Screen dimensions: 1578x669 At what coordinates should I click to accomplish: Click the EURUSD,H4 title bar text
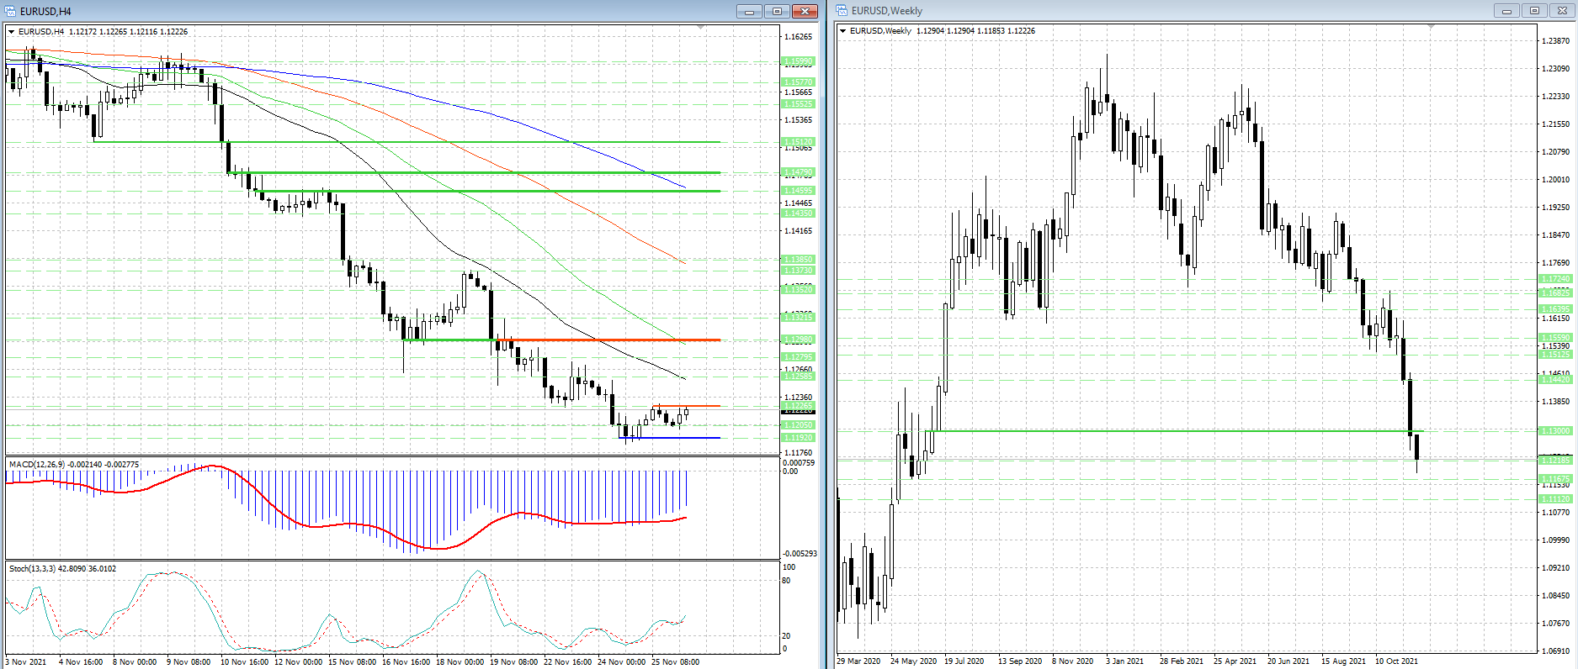(46, 11)
